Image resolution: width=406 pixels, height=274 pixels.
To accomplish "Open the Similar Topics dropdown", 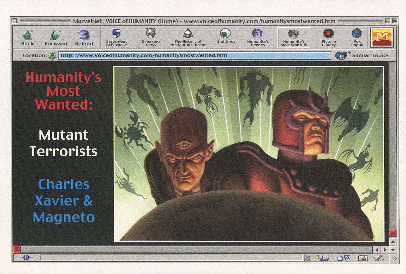I will tap(362, 55).
